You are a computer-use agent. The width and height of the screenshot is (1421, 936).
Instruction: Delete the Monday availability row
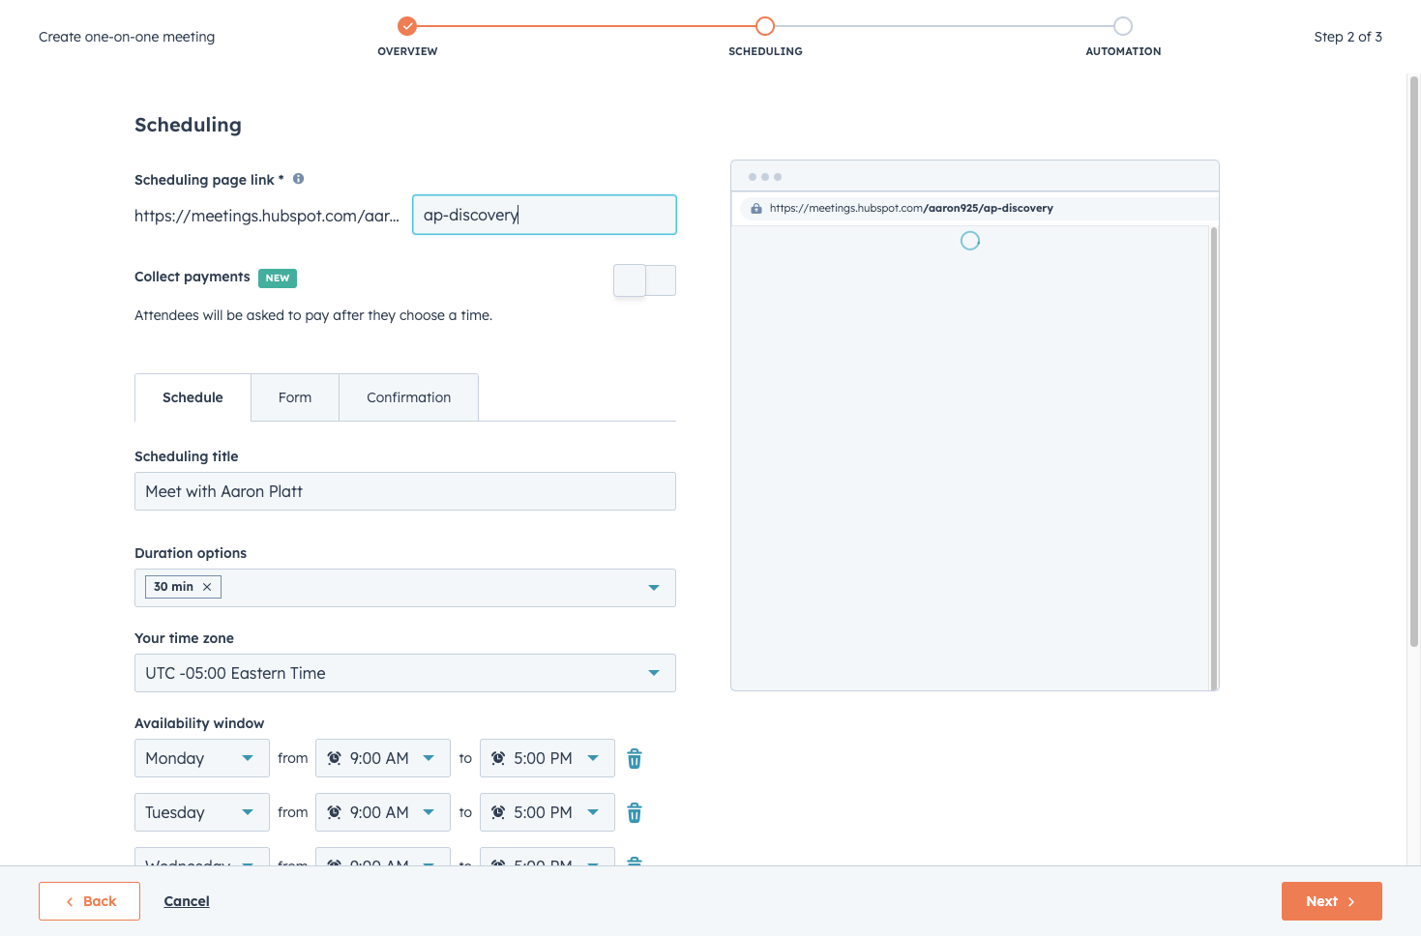[635, 759]
